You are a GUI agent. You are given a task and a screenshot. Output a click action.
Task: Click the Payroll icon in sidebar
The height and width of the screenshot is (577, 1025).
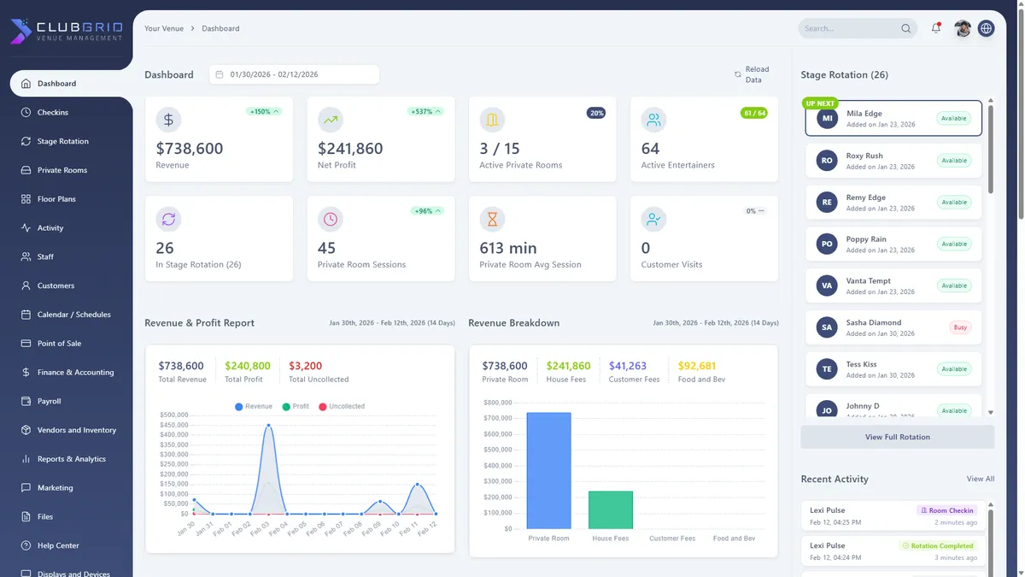tap(26, 401)
